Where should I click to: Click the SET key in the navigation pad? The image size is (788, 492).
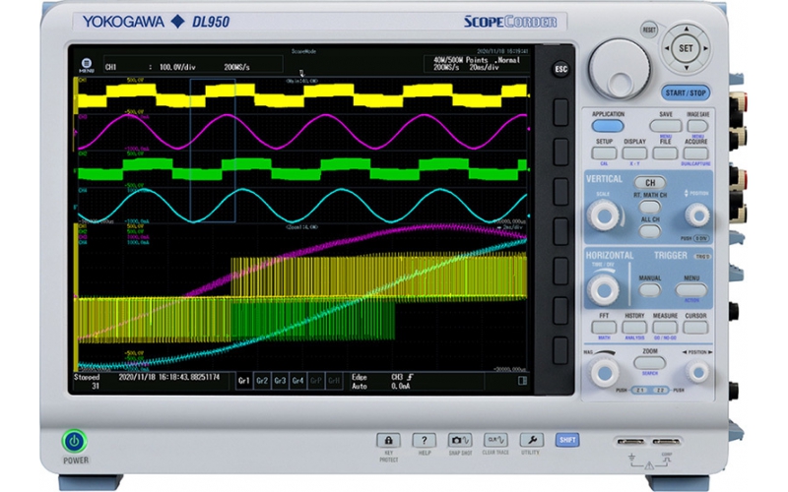[x=686, y=48]
